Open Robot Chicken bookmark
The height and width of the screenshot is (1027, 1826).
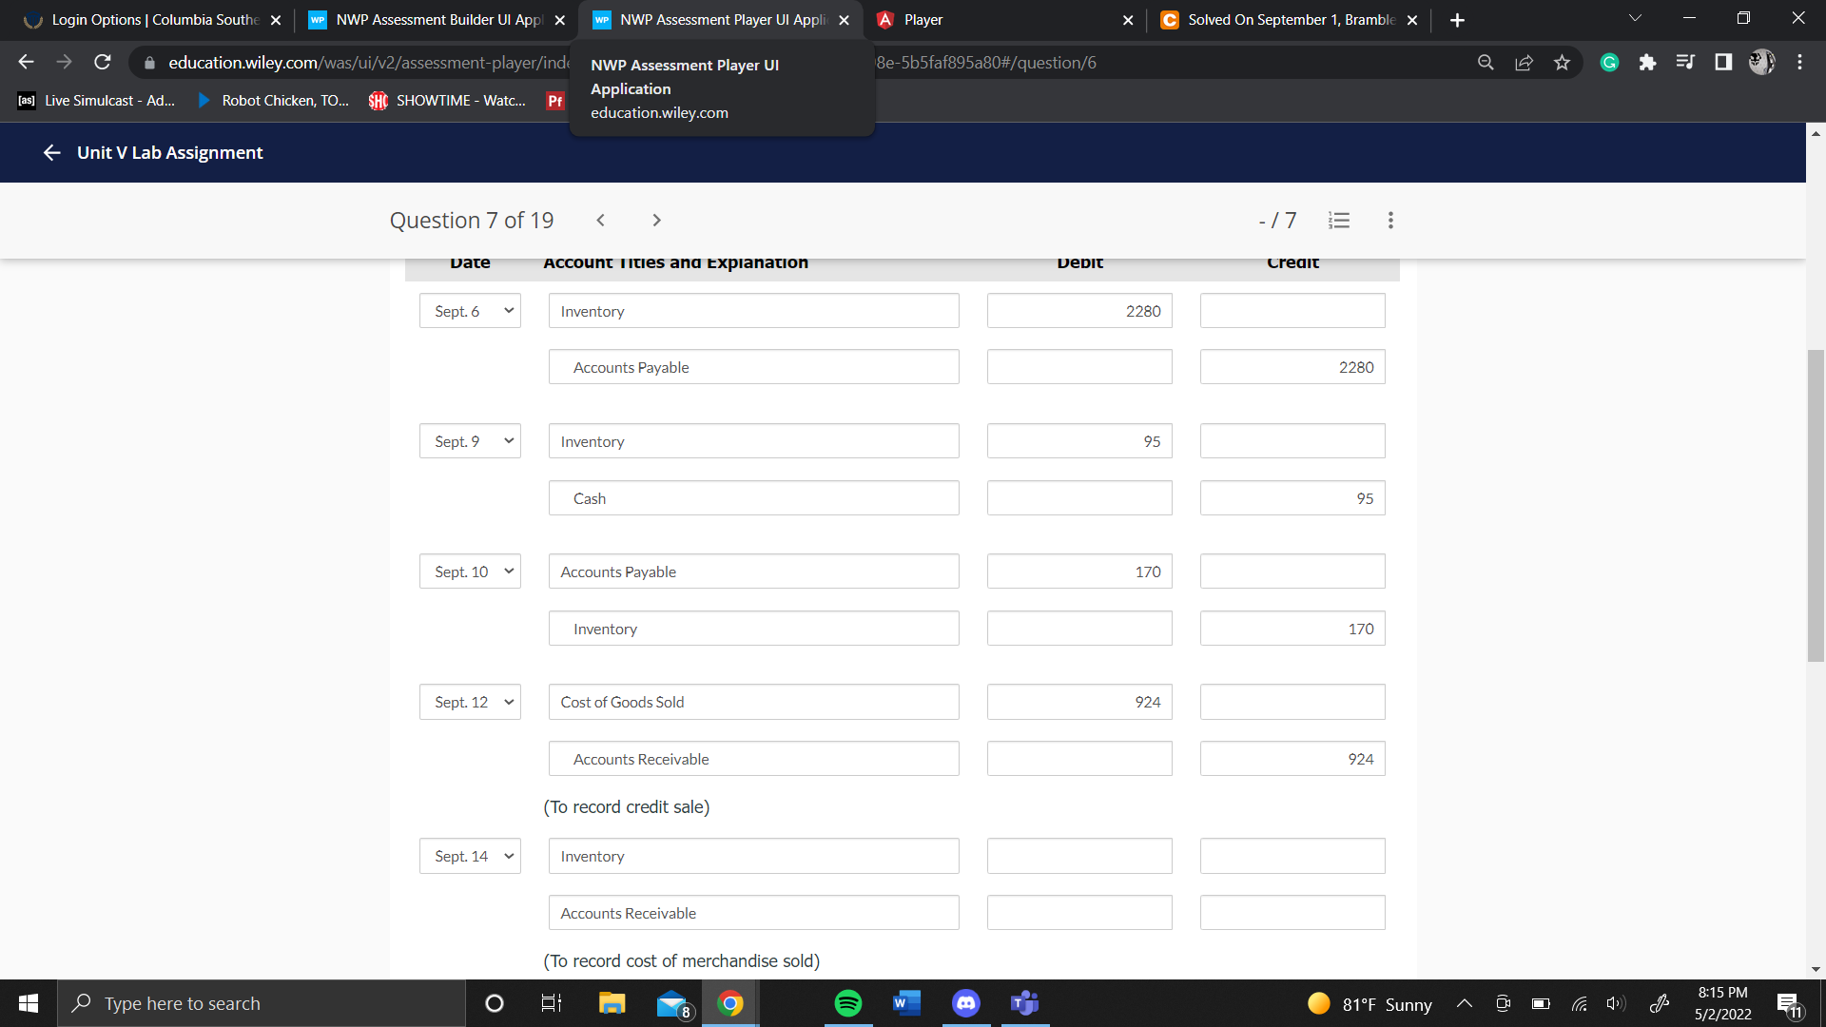click(x=274, y=101)
